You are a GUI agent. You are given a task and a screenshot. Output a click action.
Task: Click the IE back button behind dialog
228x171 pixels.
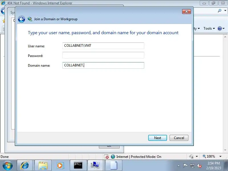[3, 11]
